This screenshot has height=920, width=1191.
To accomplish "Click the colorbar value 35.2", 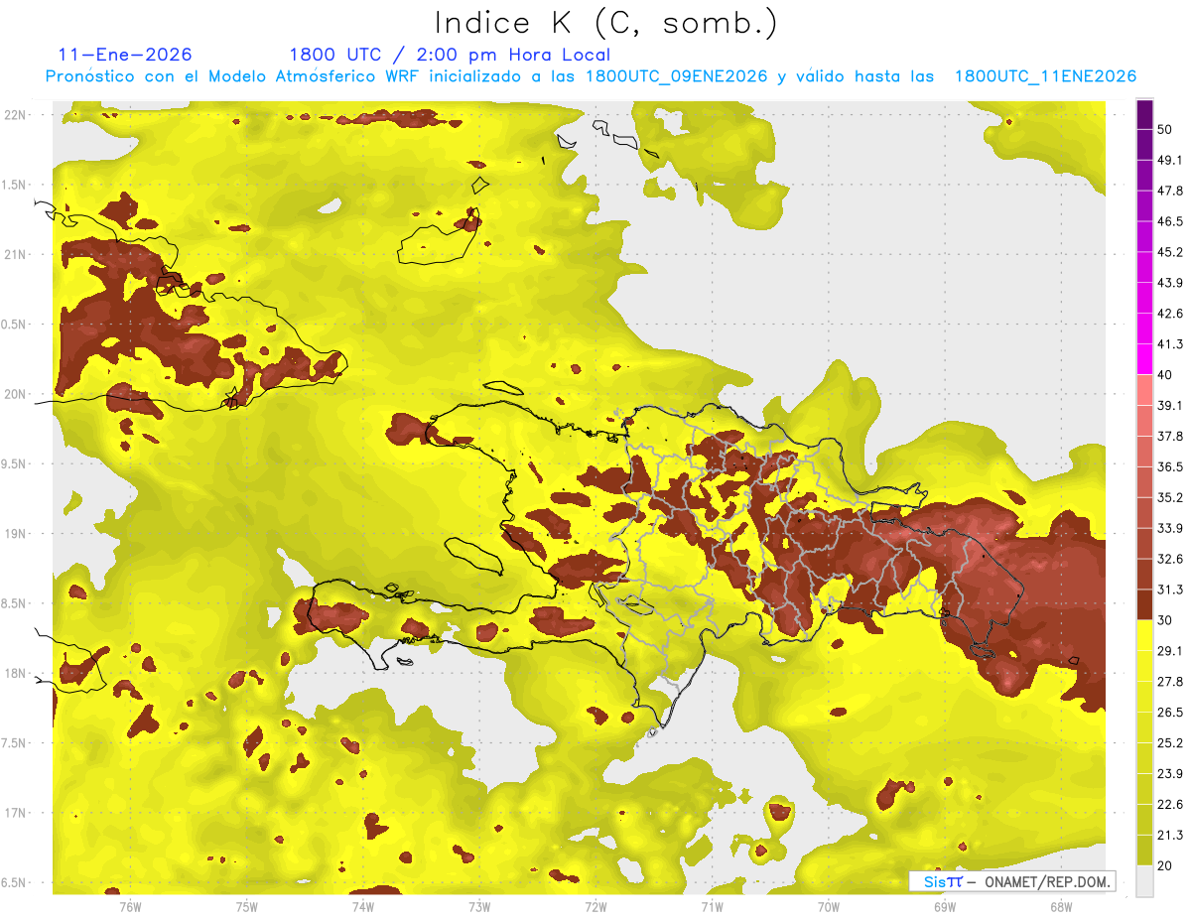I will 1170,498.
